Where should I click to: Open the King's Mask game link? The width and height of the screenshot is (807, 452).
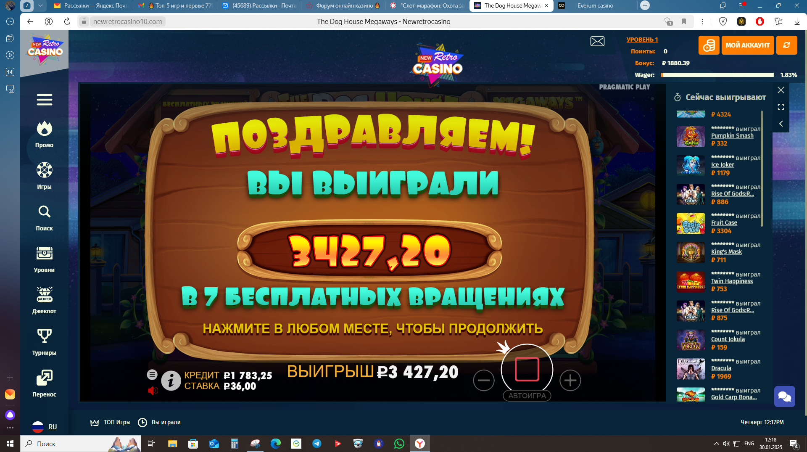pos(726,251)
